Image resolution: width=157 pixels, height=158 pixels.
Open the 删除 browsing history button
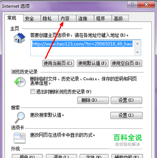[x=93, y=100]
